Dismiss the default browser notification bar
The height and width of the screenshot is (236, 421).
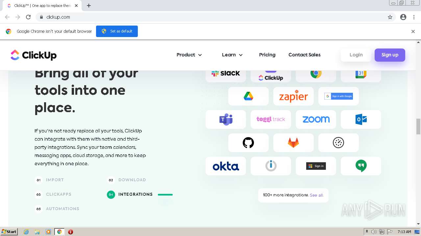click(413, 31)
